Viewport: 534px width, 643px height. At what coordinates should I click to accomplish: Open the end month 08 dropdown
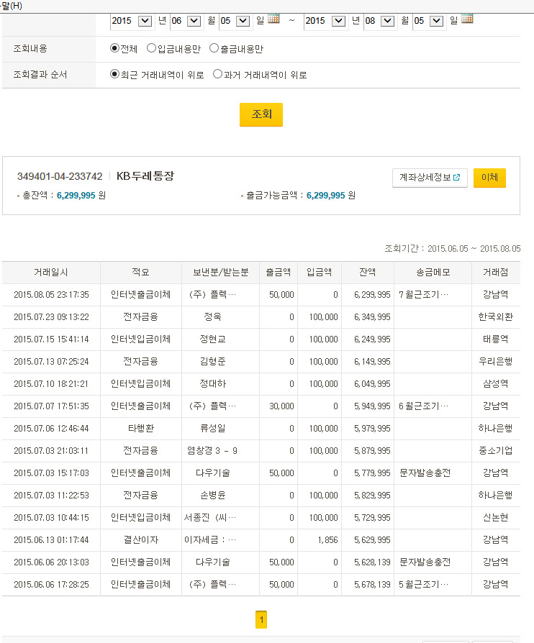pyautogui.click(x=387, y=21)
